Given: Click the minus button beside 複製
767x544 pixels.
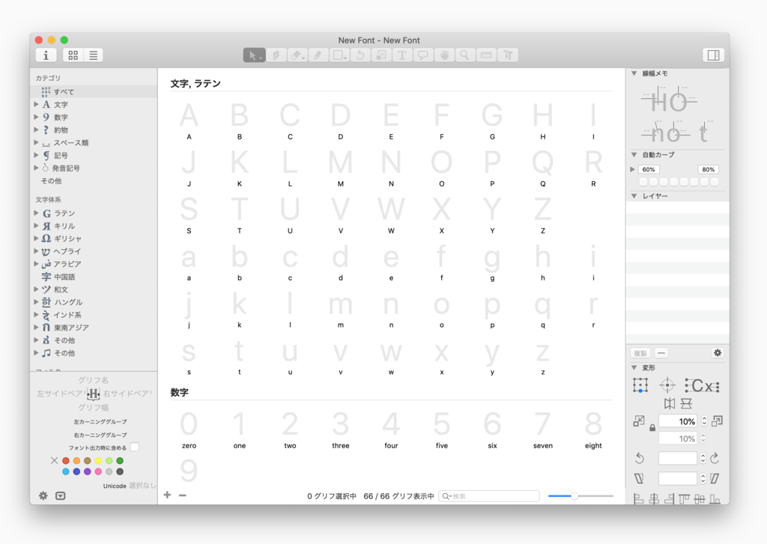Looking at the screenshot, I should coord(661,353).
